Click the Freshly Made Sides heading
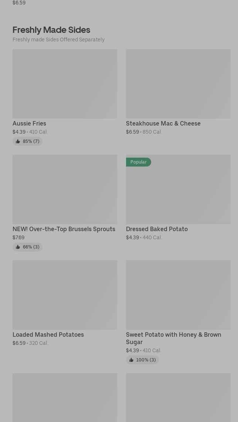The width and height of the screenshot is (238, 422). (x=51, y=30)
